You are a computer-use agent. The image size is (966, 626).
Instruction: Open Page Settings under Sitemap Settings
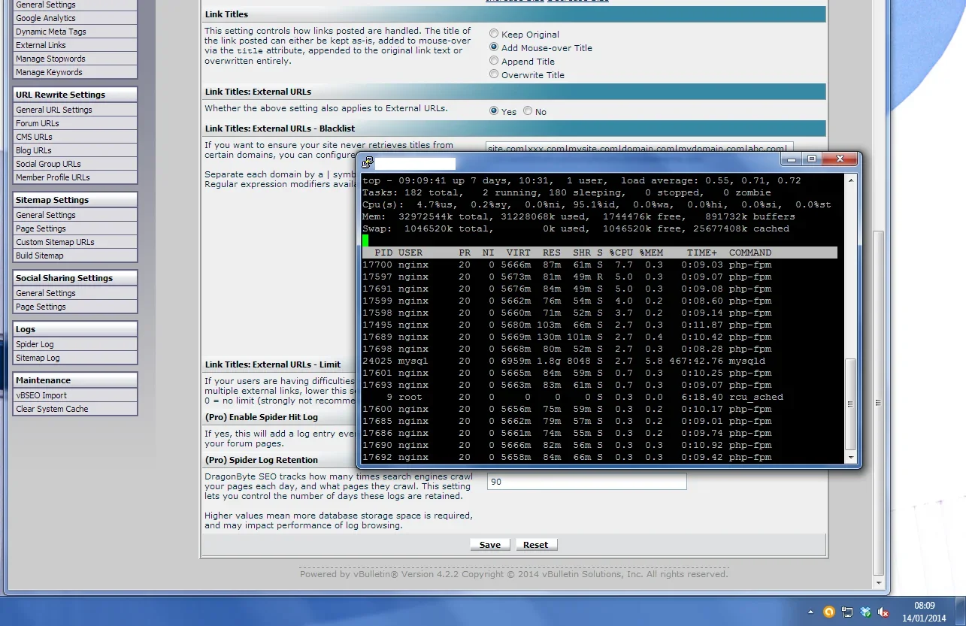coord(75,228)
